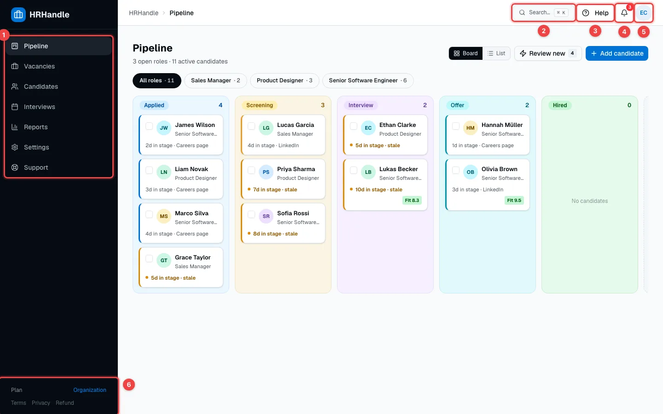
Task: Select Grace Taylor's card checkbox
Action: point(149,259)
